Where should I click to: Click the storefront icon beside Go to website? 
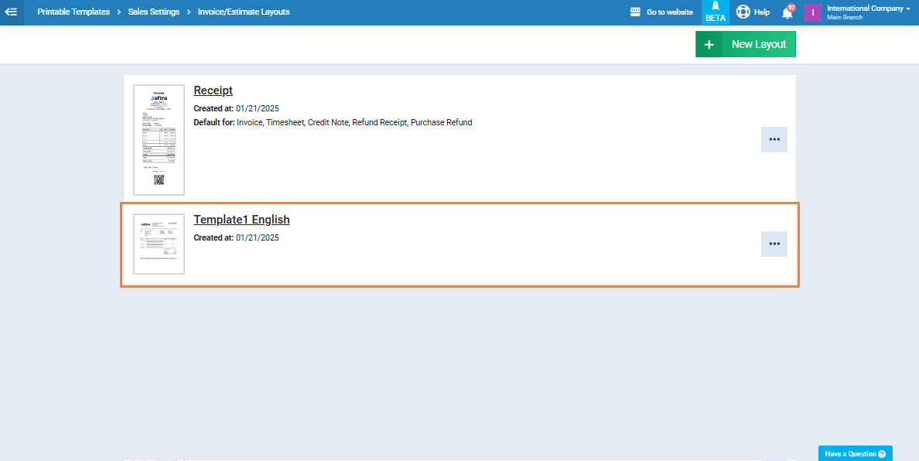coord(636,12)
